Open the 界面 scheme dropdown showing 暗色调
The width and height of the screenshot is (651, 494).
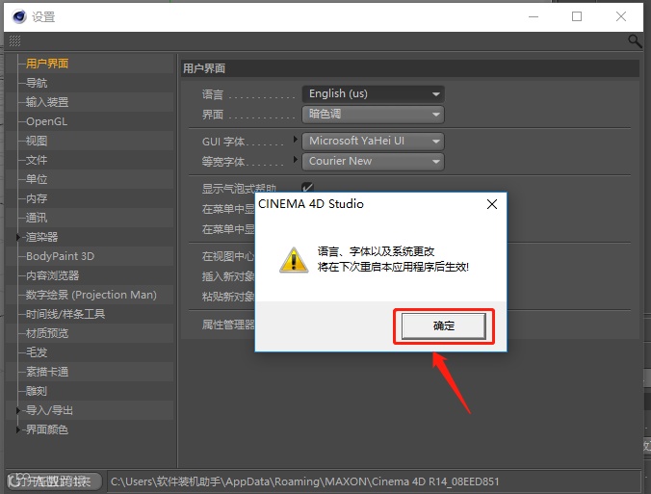click(x=374, y=115)
